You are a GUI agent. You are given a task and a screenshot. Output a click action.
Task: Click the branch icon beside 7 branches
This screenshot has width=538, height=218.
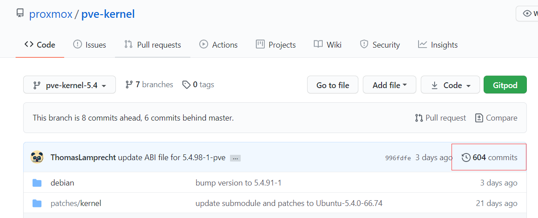coord(129,85)
